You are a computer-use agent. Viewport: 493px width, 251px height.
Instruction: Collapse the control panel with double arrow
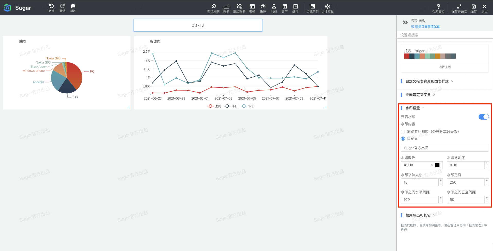405,22
